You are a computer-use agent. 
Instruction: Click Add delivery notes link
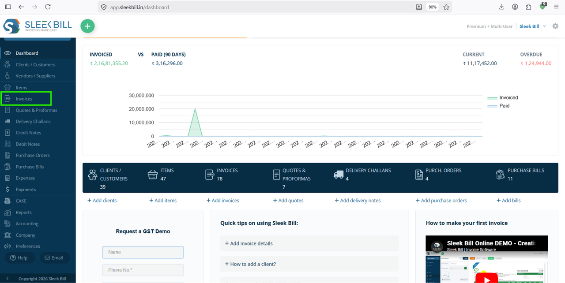358,201
